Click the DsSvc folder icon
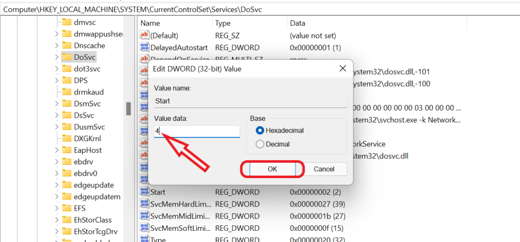 coord(67,115)
